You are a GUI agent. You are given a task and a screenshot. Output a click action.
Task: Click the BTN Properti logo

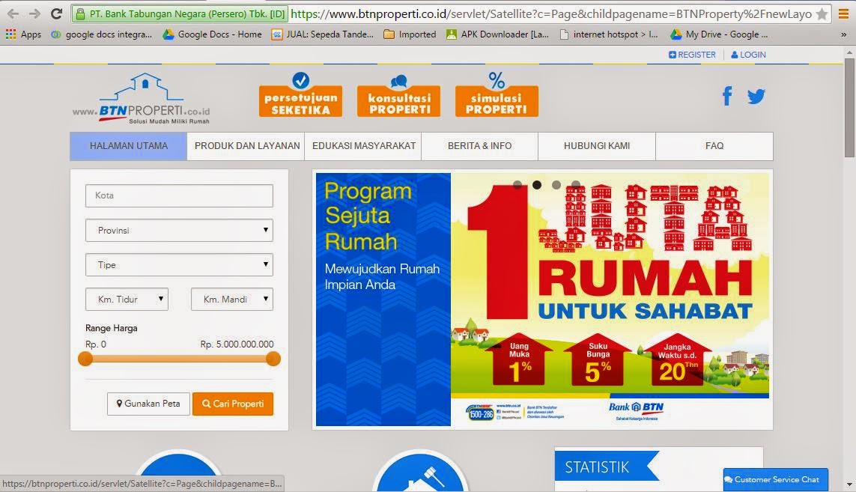point(142,99)
